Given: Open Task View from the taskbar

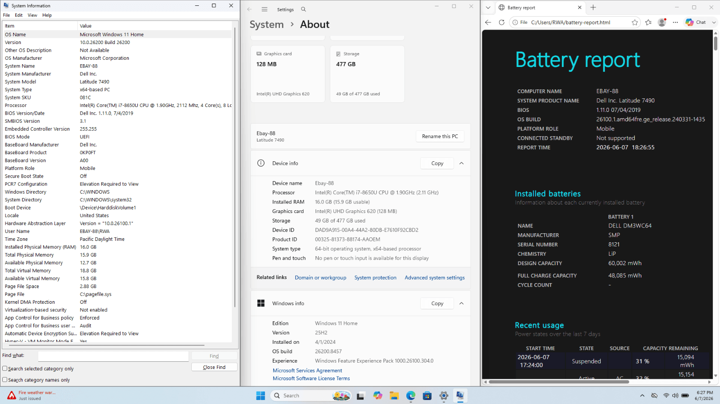Looking at the screenshot, I should pos(360,395).
